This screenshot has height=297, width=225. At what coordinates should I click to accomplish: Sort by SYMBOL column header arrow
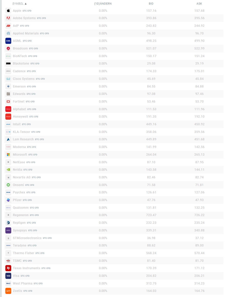click(26, 4)
